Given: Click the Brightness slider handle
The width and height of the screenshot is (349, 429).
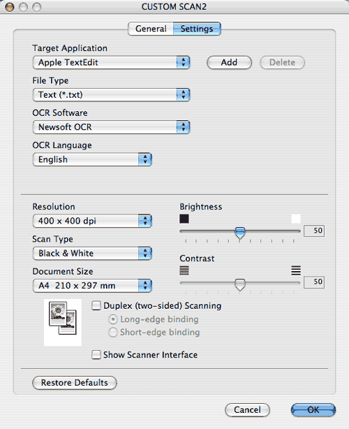Looking at the screenshot, I should [240, 233].
